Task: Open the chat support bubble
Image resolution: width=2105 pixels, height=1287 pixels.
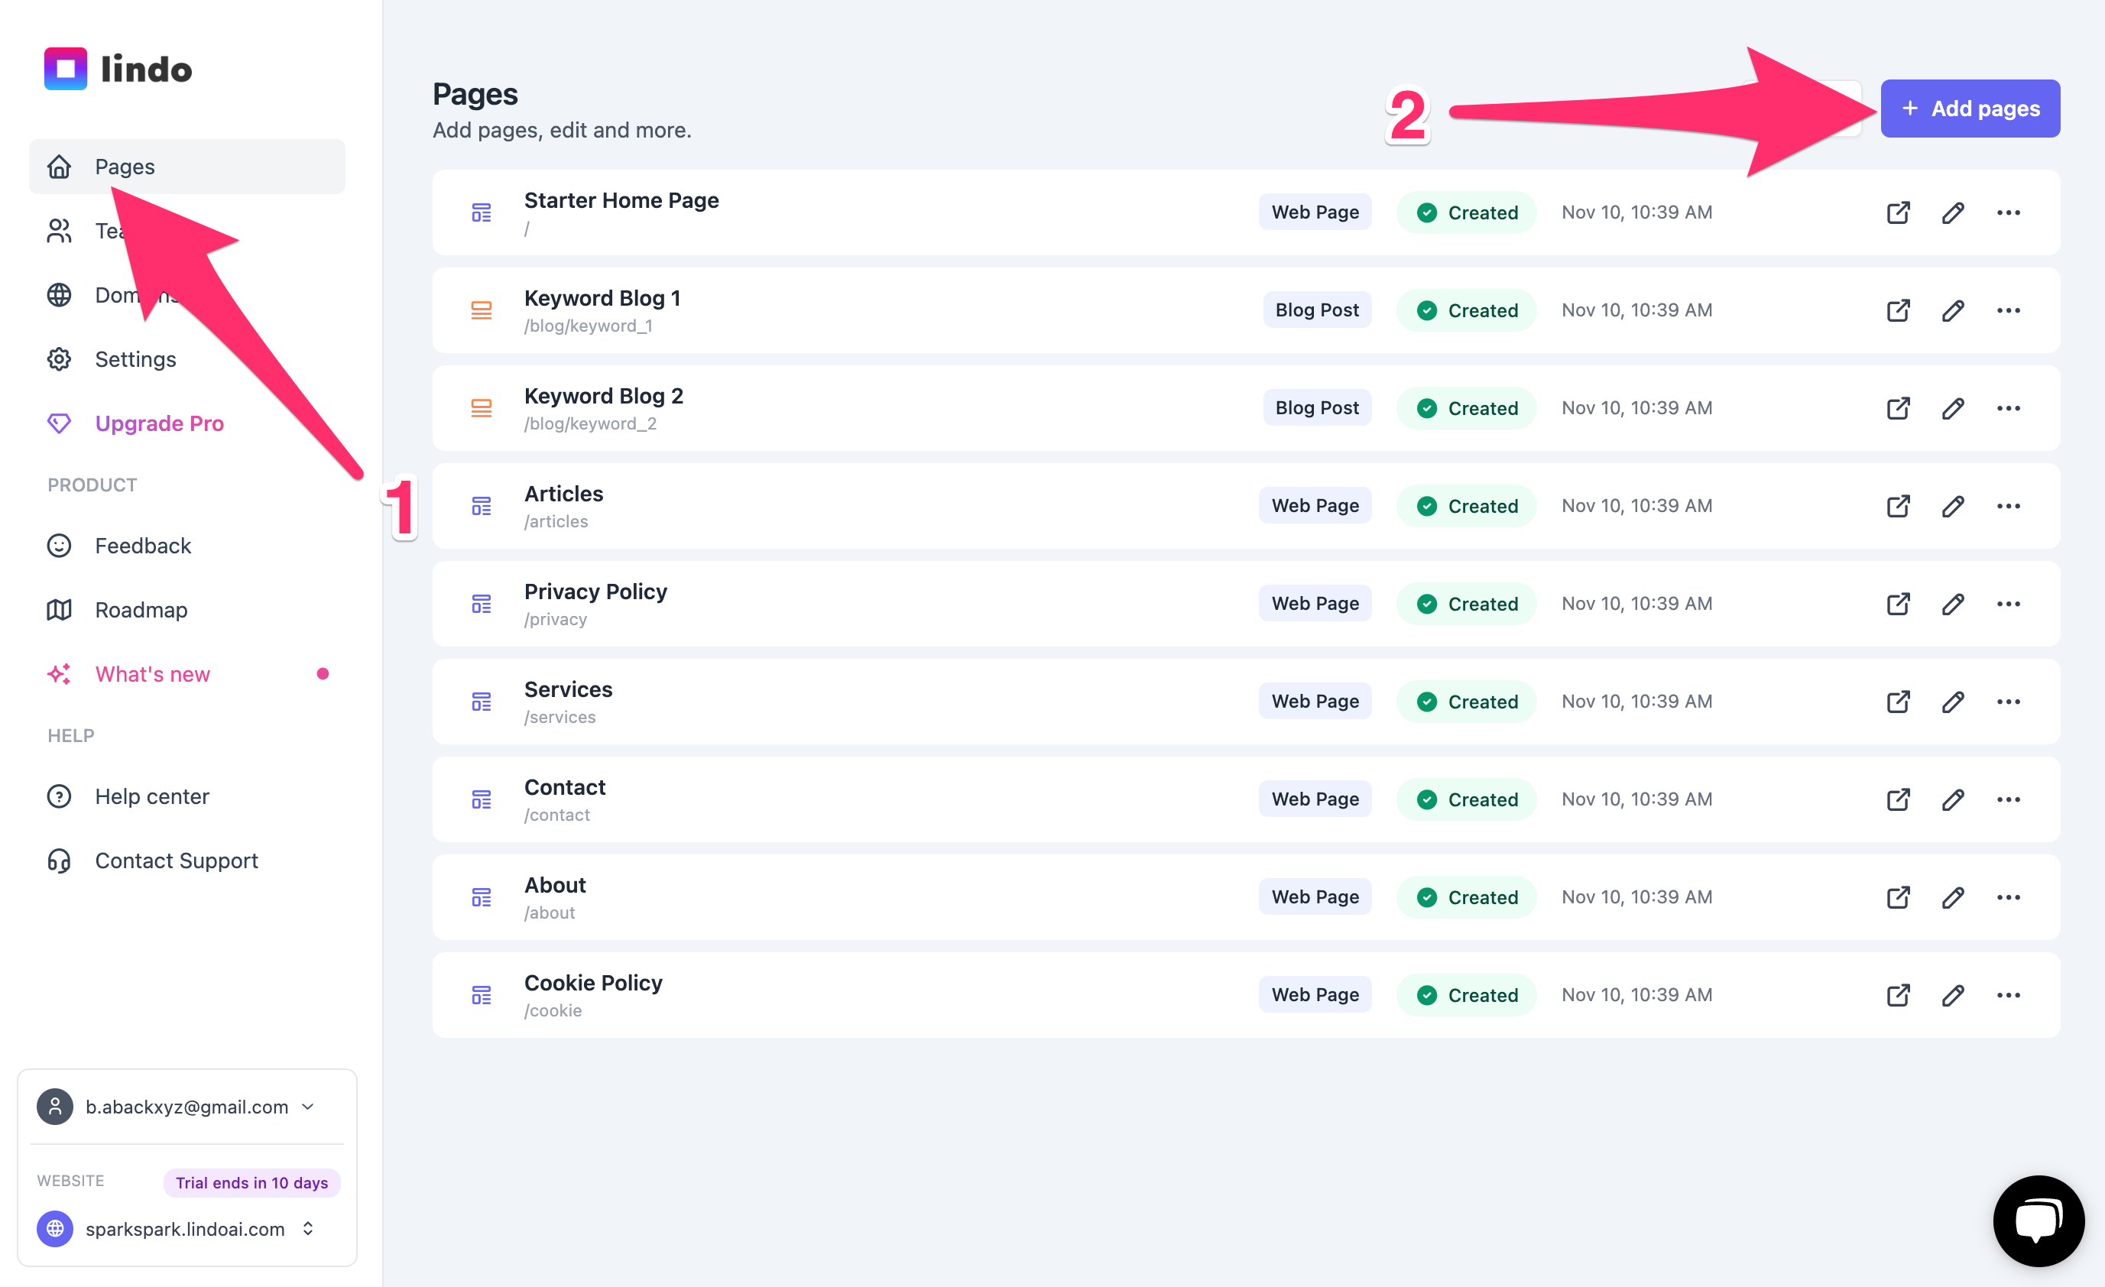Action: pyautogui.click(x=2039, y=1221)
